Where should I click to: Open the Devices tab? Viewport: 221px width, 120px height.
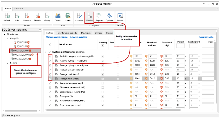pos(98,33)
